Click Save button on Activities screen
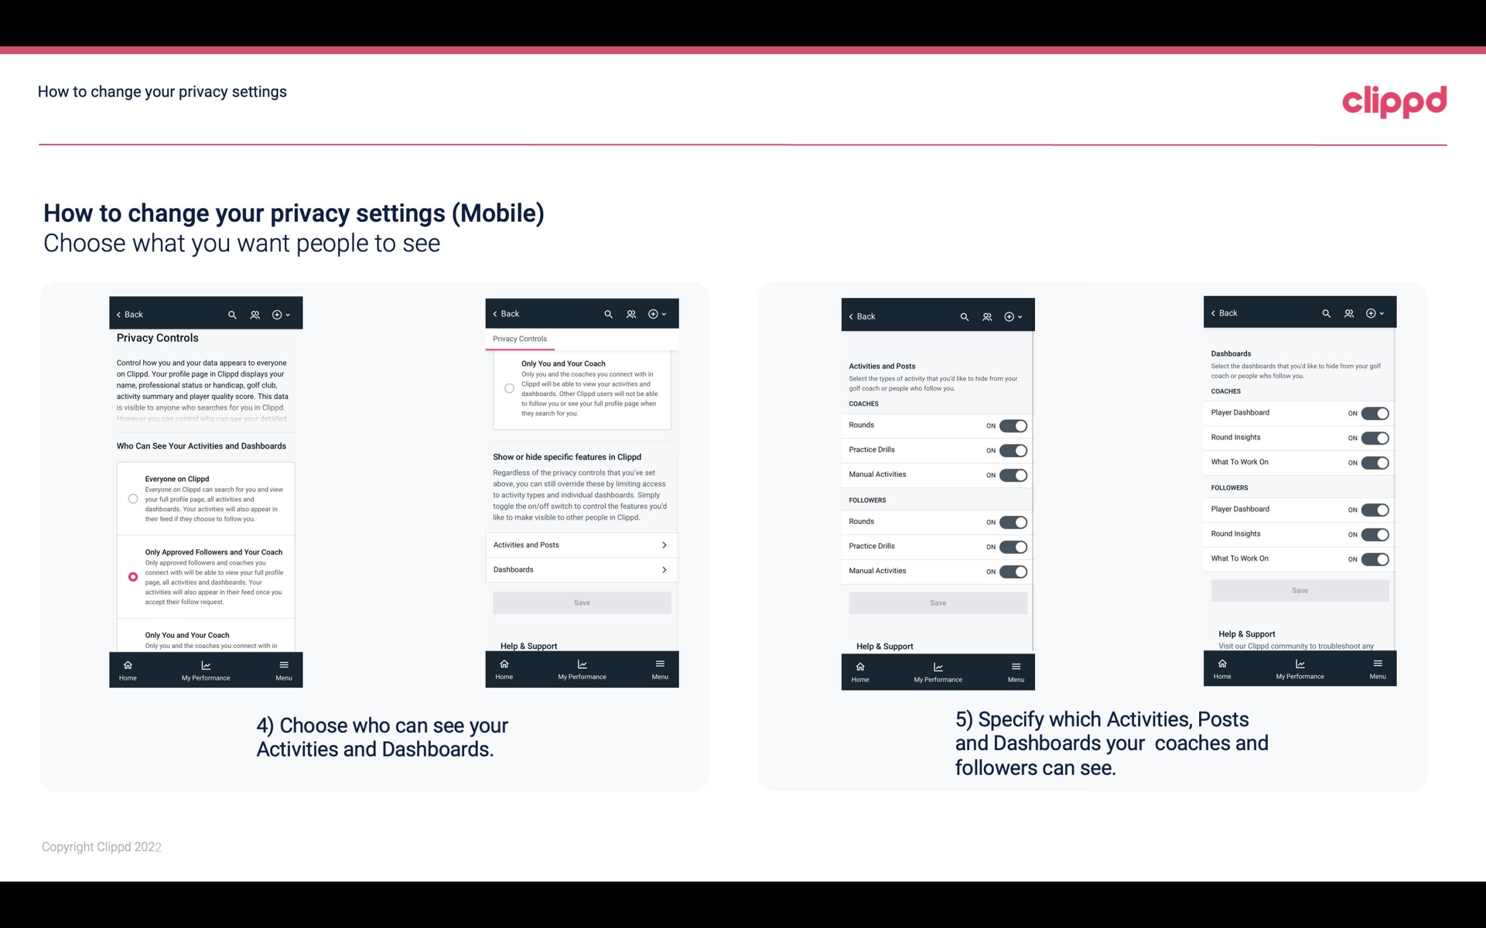This screenshot has height=928, width=1486. click(x=936, y=602)
